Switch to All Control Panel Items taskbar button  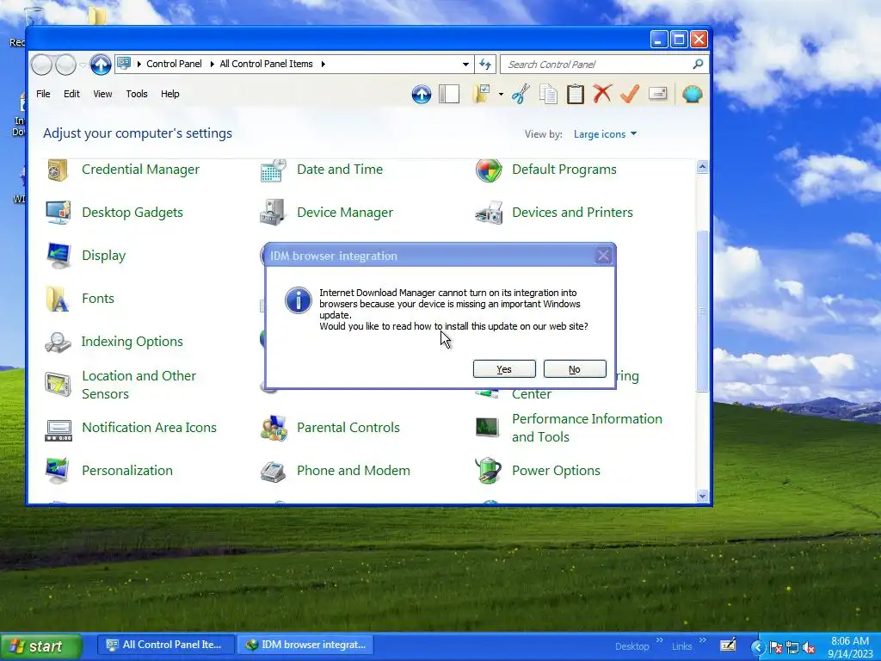(165, 645)
